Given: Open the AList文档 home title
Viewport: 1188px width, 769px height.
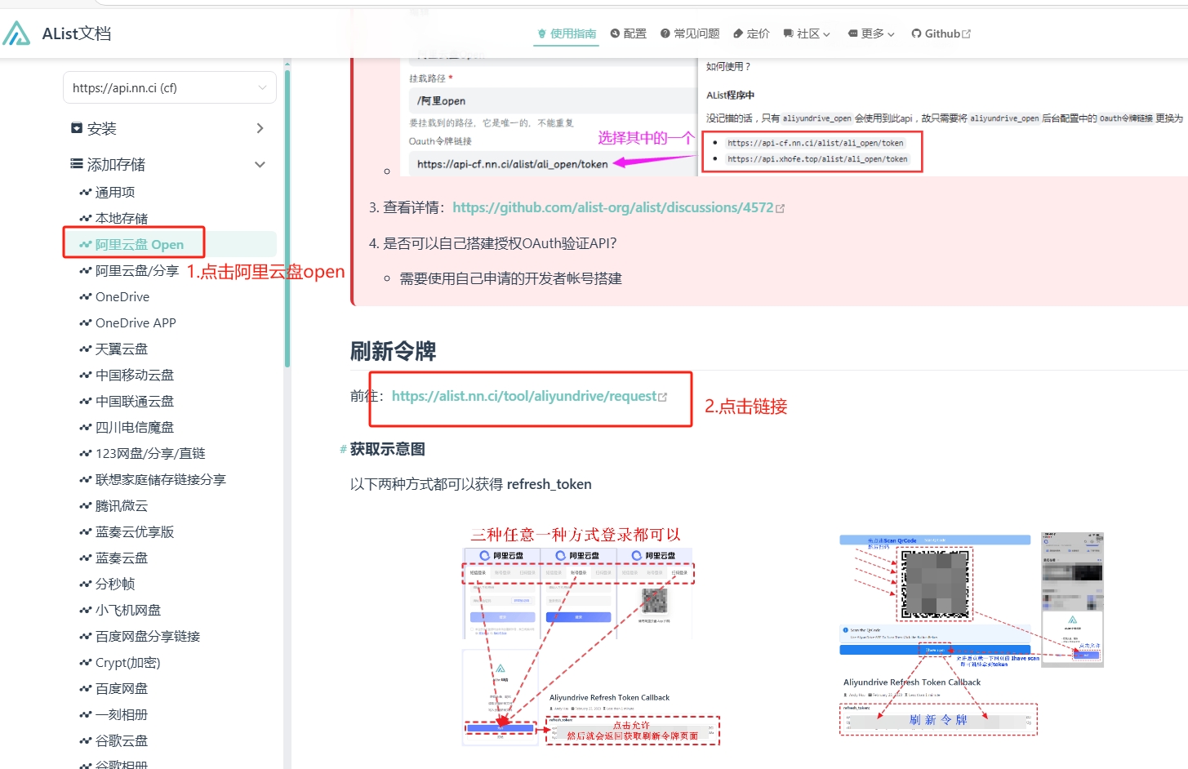Looking at the screenshot, I should (77, 33).
